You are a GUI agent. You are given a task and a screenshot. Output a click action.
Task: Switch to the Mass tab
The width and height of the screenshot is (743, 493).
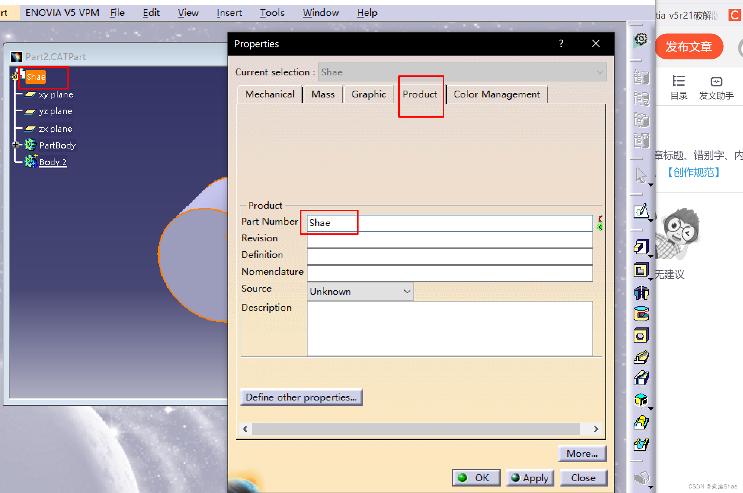pyautogui.click(x=323, y=94)
